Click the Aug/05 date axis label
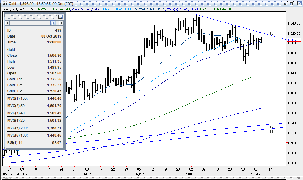Screen dimensions: 303x180 tap(139, 174)
